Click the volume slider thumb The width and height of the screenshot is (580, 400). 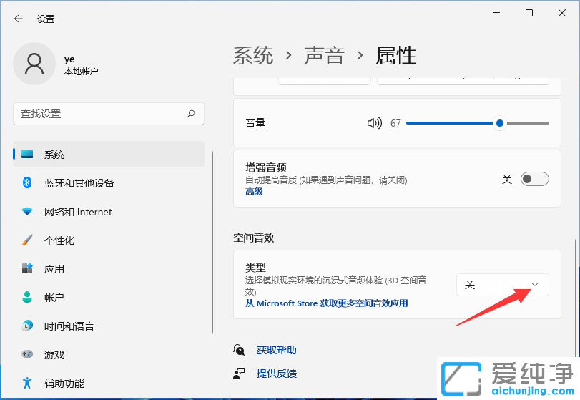(500, 123)
